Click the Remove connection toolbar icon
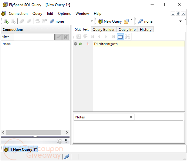Image resolution: width=187 pixels, height=161 pixels. point(13,21)
